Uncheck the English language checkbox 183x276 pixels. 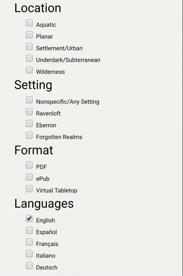pyautogui.click(x=29, y=218)
